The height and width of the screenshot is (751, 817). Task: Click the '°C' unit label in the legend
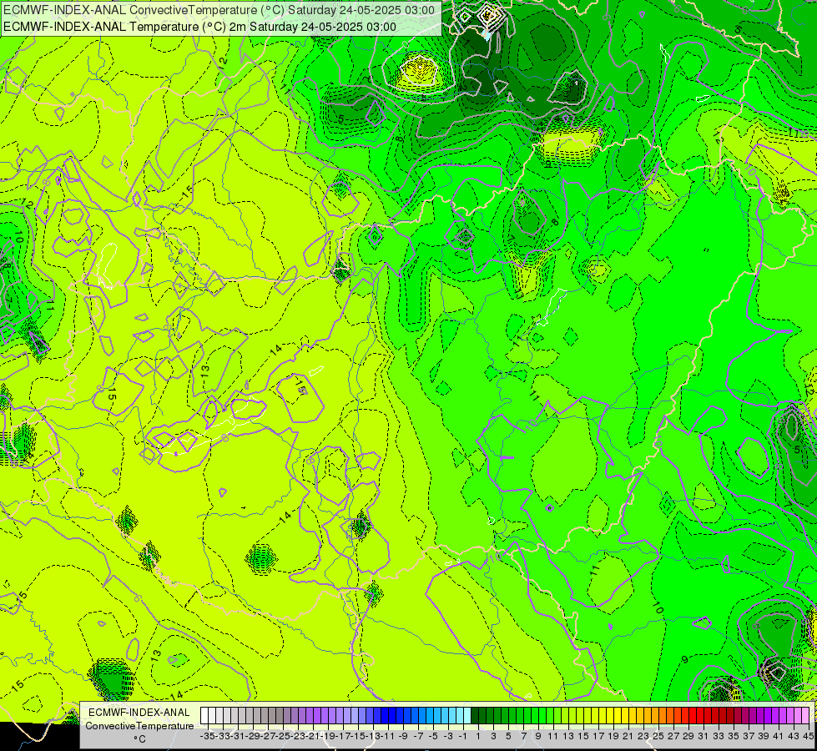(139, 738)
